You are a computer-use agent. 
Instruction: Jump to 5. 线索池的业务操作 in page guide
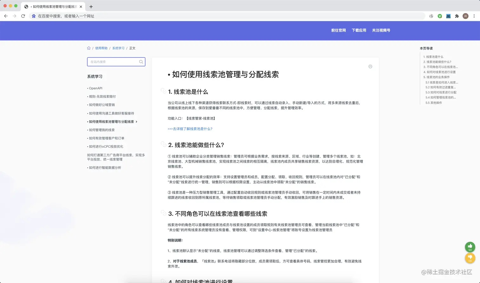point(437,77)
